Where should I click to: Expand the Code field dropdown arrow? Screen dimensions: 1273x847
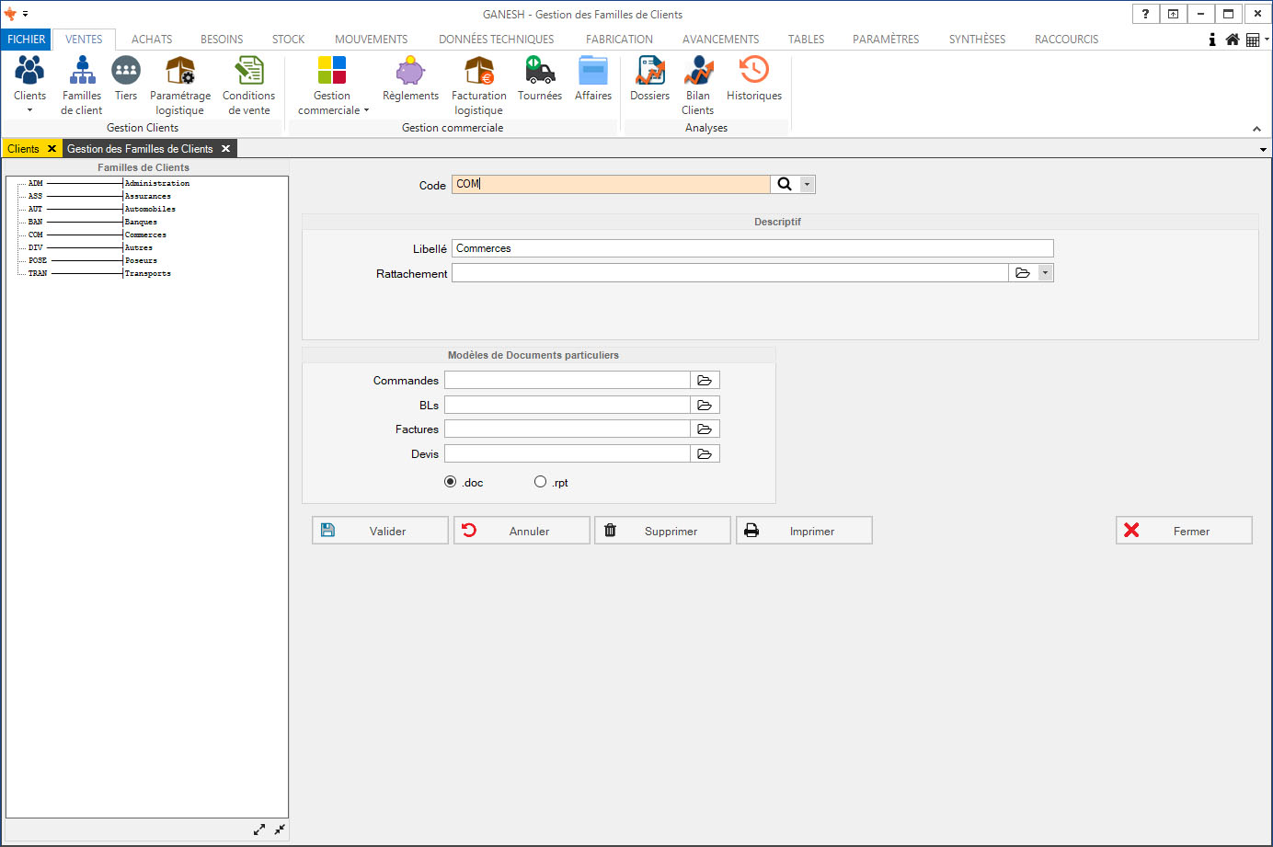pyautogui.click(x=807, y=184)
